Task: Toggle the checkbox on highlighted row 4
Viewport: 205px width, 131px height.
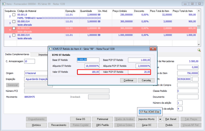Action: pyautogui.click(x=14, y=28)
